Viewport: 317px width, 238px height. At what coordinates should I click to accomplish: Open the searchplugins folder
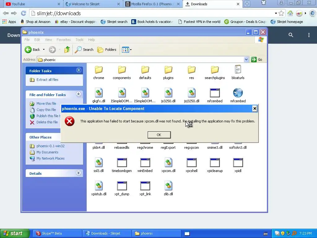click(215, 73)
